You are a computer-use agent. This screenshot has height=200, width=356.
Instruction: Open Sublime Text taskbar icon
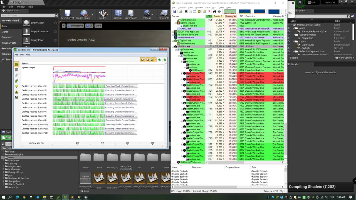pos(72,197)
